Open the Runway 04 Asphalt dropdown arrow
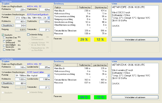This screenshot has height=103, width=162. [x=49, y=76]
